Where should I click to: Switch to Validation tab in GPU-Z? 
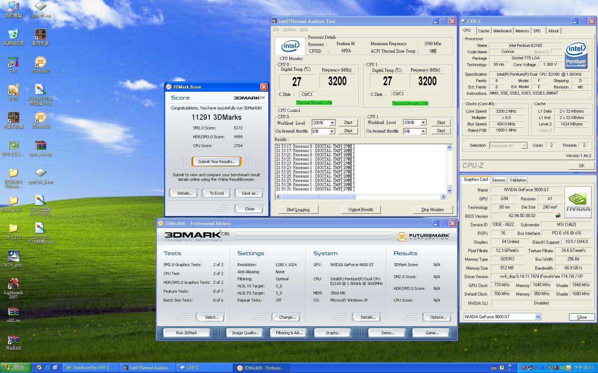click(518, 180)
